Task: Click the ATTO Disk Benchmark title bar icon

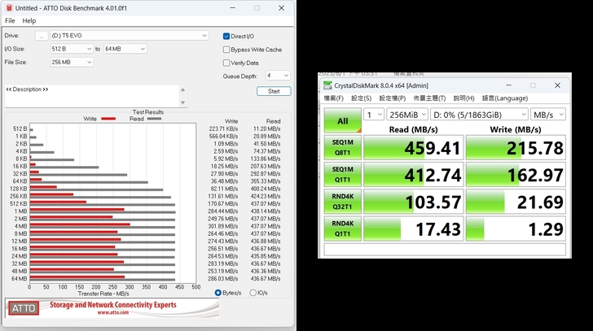Action: point(8,7)
